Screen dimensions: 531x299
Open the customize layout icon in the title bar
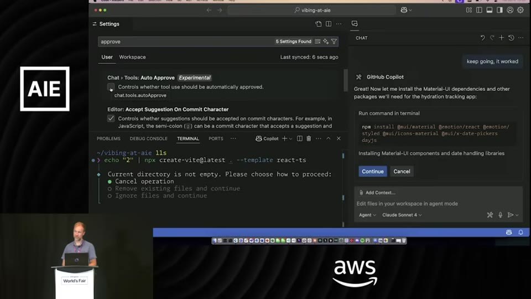[x=469, y=10]
